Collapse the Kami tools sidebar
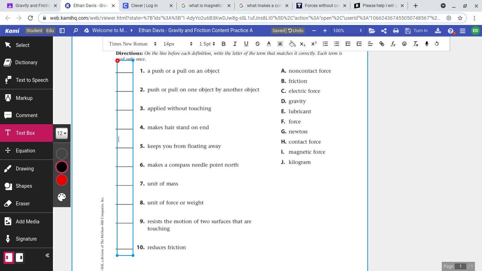The width and height of the screenshot is (482, 271). click(x=47, y=255)
